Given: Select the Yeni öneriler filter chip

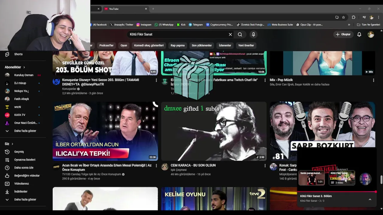Looking at the screenshot, I should (246, 45).
